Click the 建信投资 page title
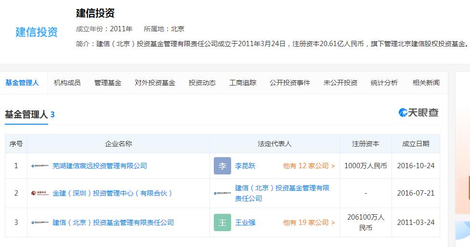Screen dimensions: 470x247 pyautogui.click(x=95, y=13)
